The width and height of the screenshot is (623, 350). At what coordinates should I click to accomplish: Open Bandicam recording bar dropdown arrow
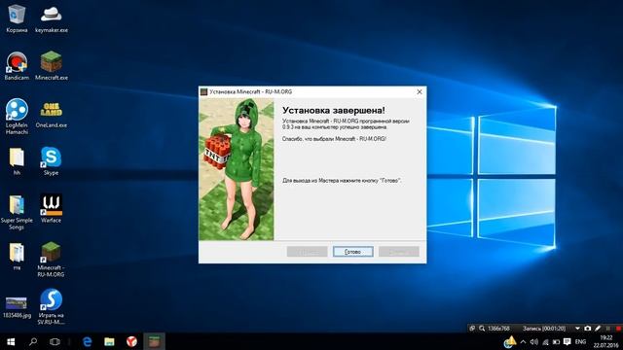(x=577, y=329)
